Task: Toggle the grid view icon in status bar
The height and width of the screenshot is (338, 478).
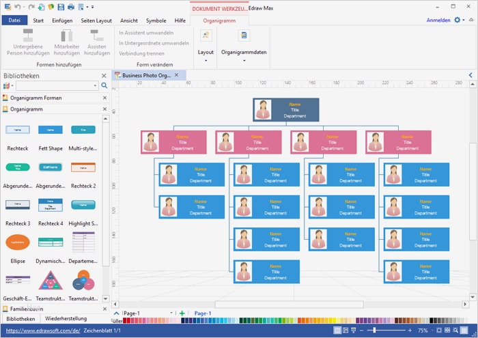Action: [464, 330]
